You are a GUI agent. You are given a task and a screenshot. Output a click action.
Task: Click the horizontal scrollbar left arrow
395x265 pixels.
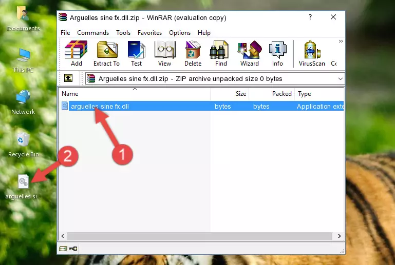coord(63,236)
